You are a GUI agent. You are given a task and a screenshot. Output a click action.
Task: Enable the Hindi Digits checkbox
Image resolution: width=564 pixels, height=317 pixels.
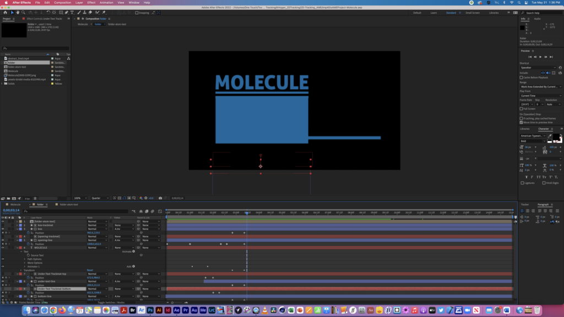pyautogui.click(x=544, y=183)
